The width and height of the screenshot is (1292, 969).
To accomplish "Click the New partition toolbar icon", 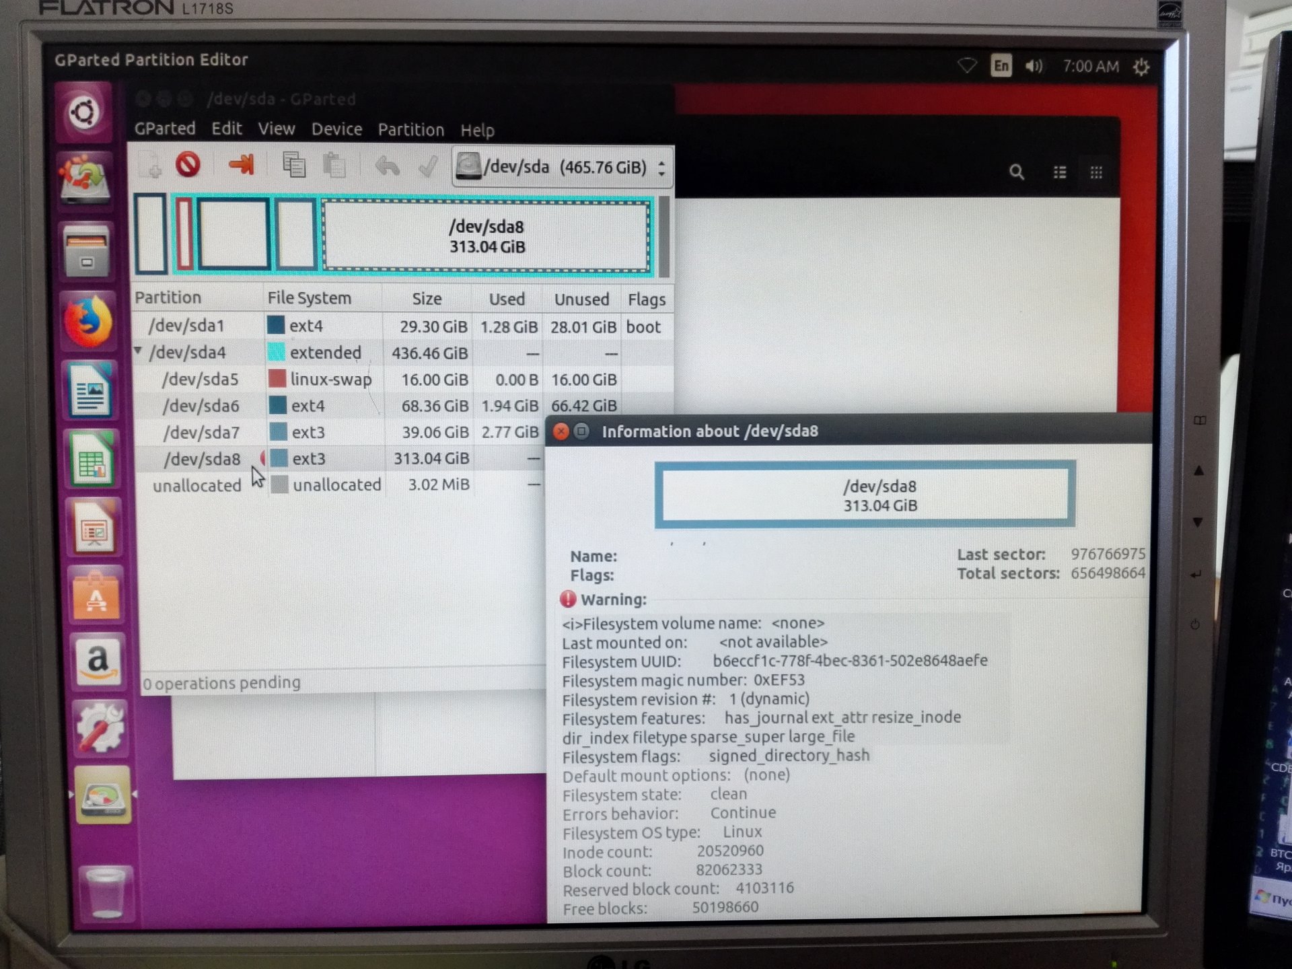I will (150, 165).
